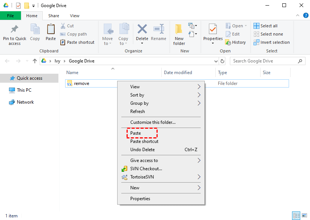Switch to large thumbnails view icon
Screen dimensions: 310x220
304,216
